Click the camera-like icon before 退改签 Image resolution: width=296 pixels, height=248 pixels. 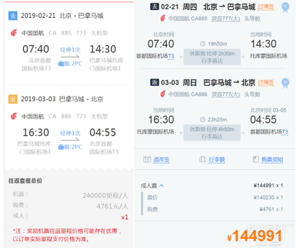tap(147, 160)
